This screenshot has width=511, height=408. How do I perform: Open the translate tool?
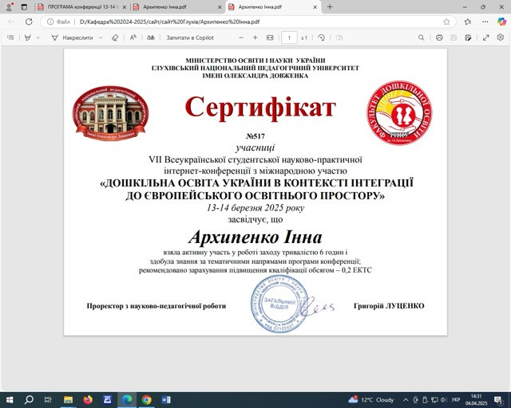151,37
